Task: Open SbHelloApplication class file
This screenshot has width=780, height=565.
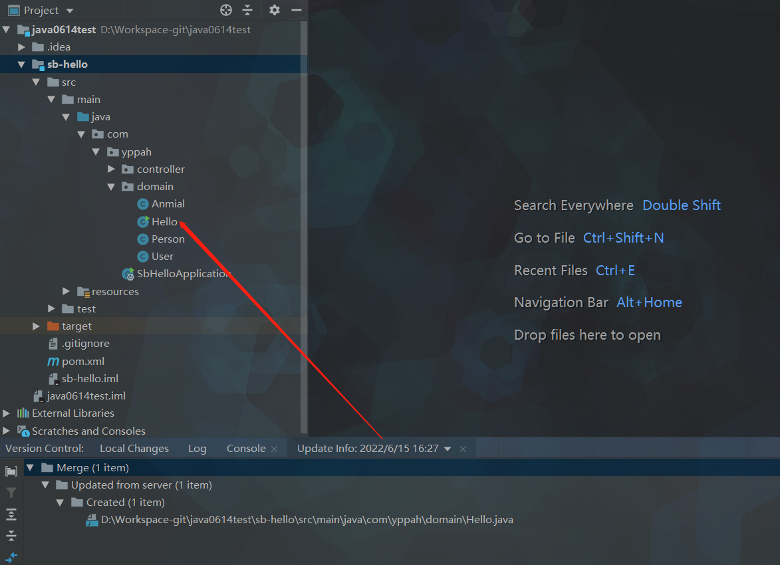Action: point(183,273)
